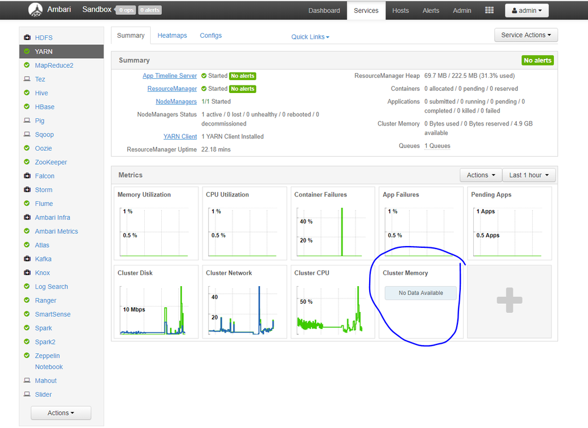
Task: Click the No Data Available Cluster Memory widget
Action: click(x=421, y=293)
